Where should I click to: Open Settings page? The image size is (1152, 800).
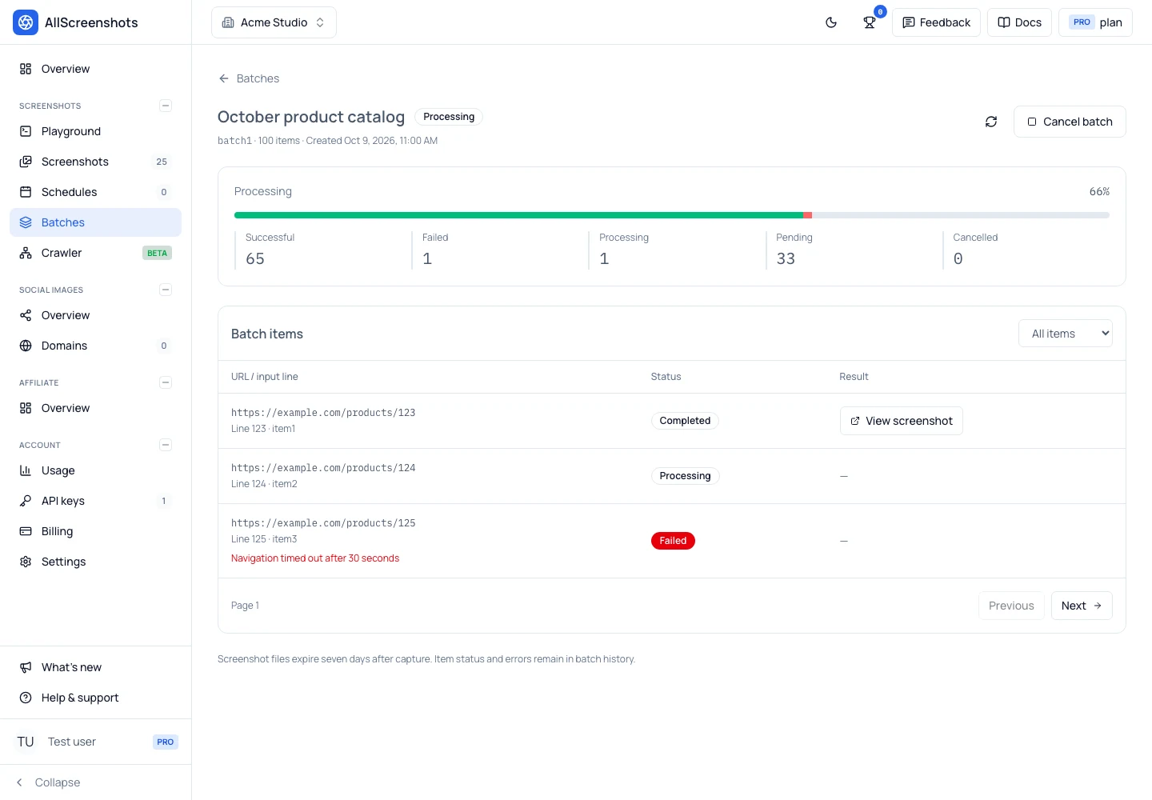tap(95, 562)
